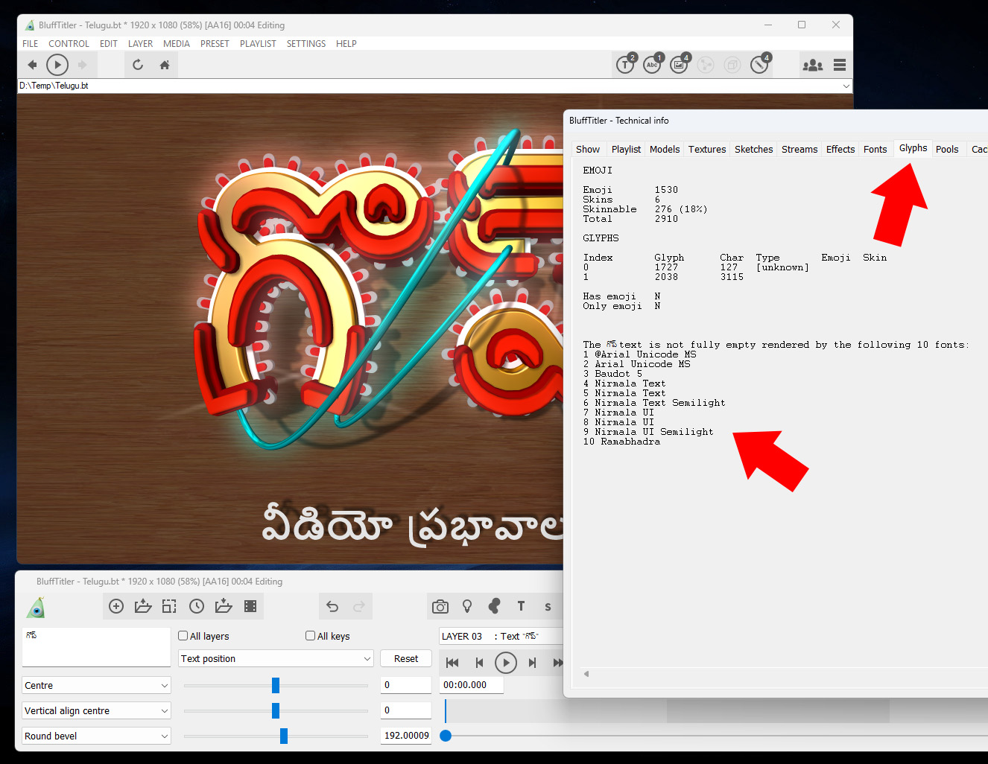Viewport: 988px width, 764px height.
Task: Click the film strip export icon
Action: 250,606
